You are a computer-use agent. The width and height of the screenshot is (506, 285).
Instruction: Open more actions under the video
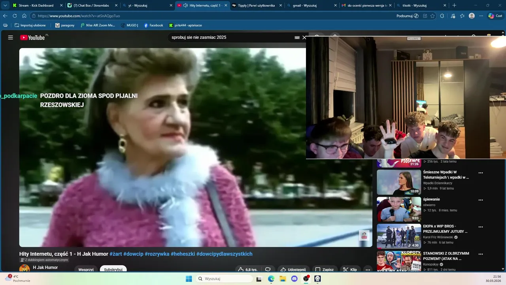pos(368,270)
